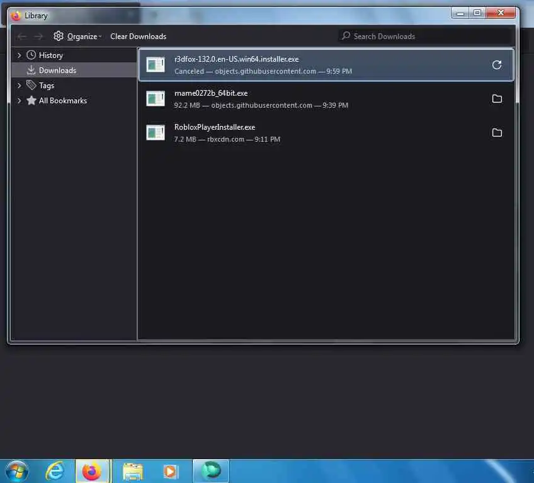534x483 pixels.
Task: Open the Organize dropdown menu
Action: pos(77,36)
